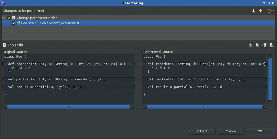Screen dimensions: 277x139
Task: Toggle the Foo.scala change checkbox
Action: [14, 23]
